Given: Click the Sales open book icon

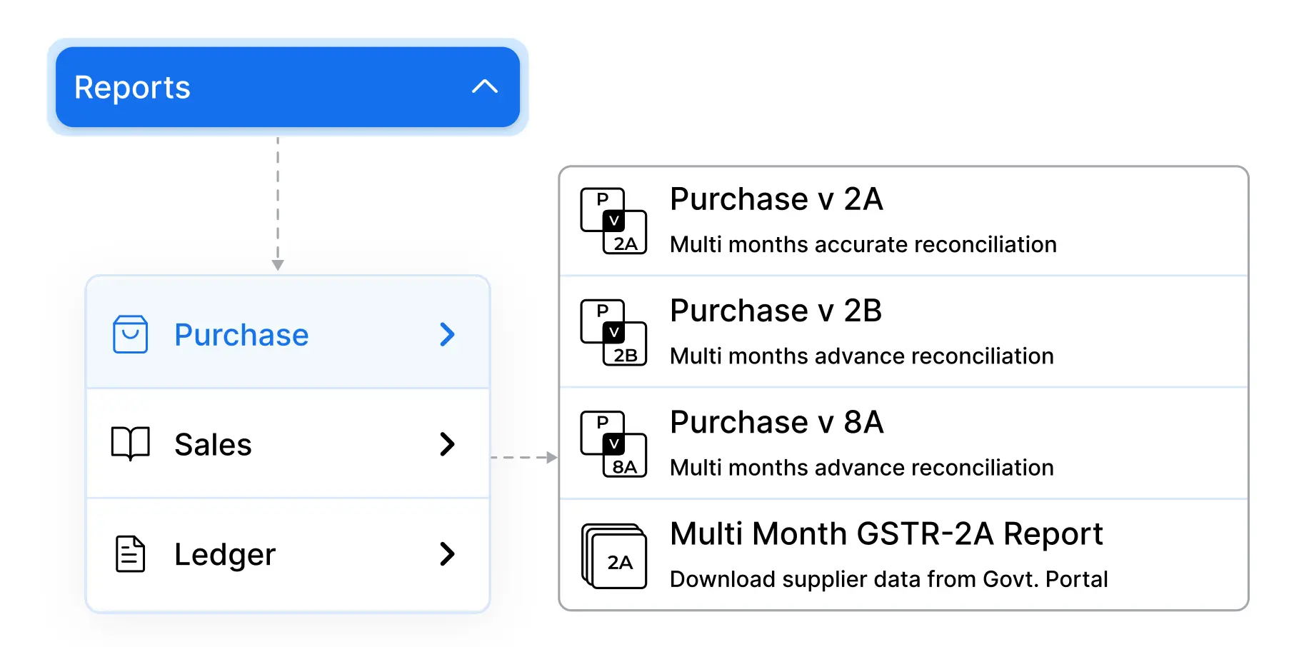Looking at the screenshot, I should pos(131,443).
